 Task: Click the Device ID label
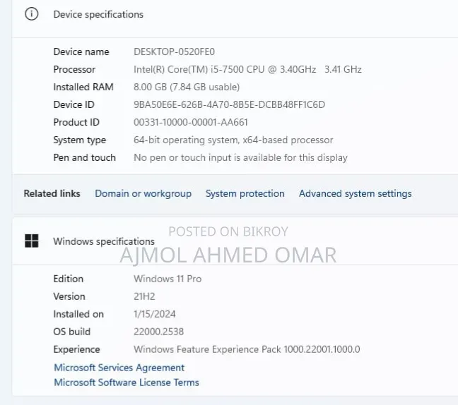(74, 104)
